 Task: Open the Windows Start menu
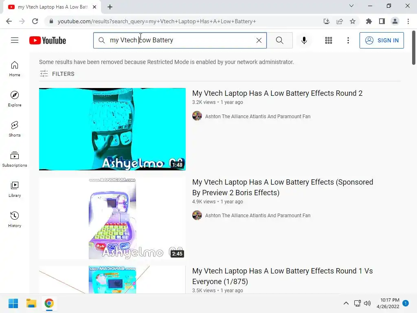click(x=13, y=303)
